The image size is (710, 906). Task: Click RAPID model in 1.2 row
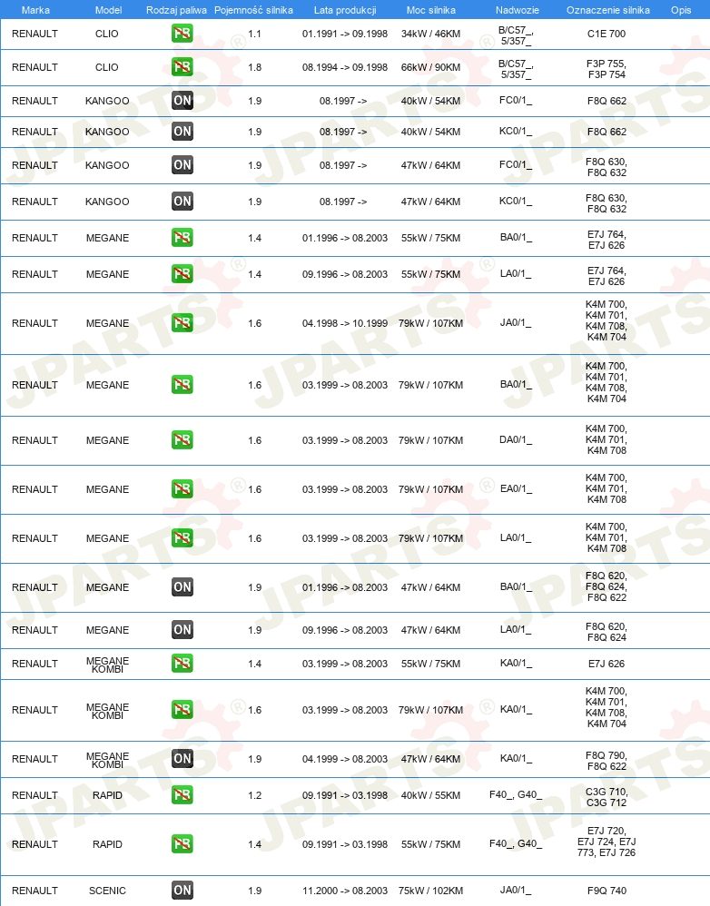click(107, 795)
